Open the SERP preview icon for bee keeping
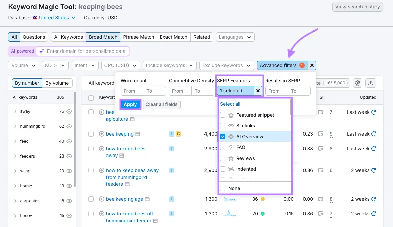The width and height of the screenshot is (393, 227). coord(321,133)
